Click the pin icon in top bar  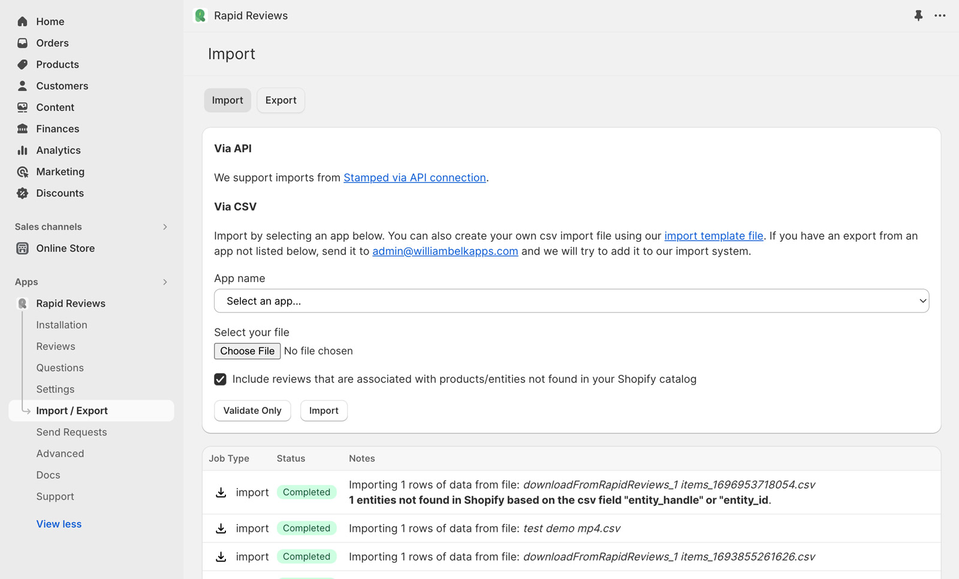[x=918, y=16]
